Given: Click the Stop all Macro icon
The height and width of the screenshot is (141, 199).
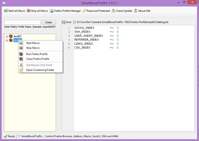Looking at the screenshot, I should click(29, 11).
